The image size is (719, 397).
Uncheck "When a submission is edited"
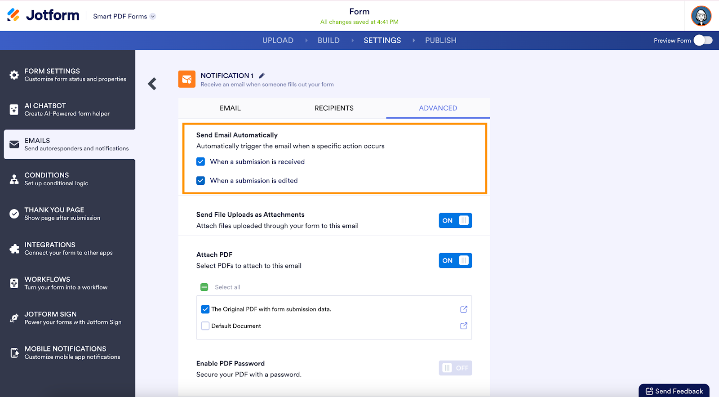201,181
